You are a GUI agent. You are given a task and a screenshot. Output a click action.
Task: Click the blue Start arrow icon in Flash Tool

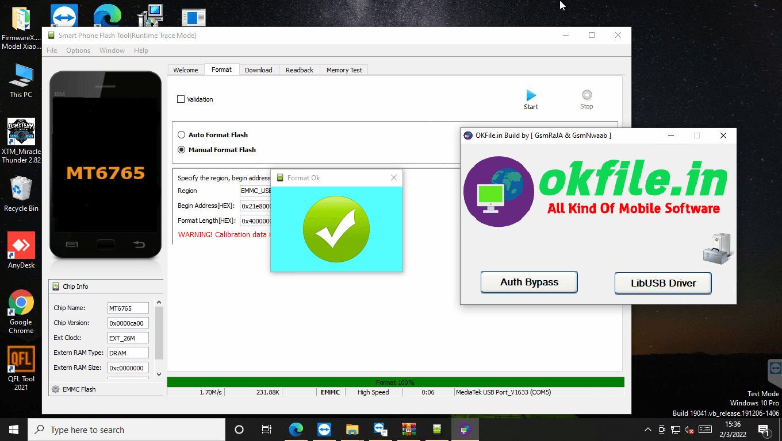tap(531, 95)
